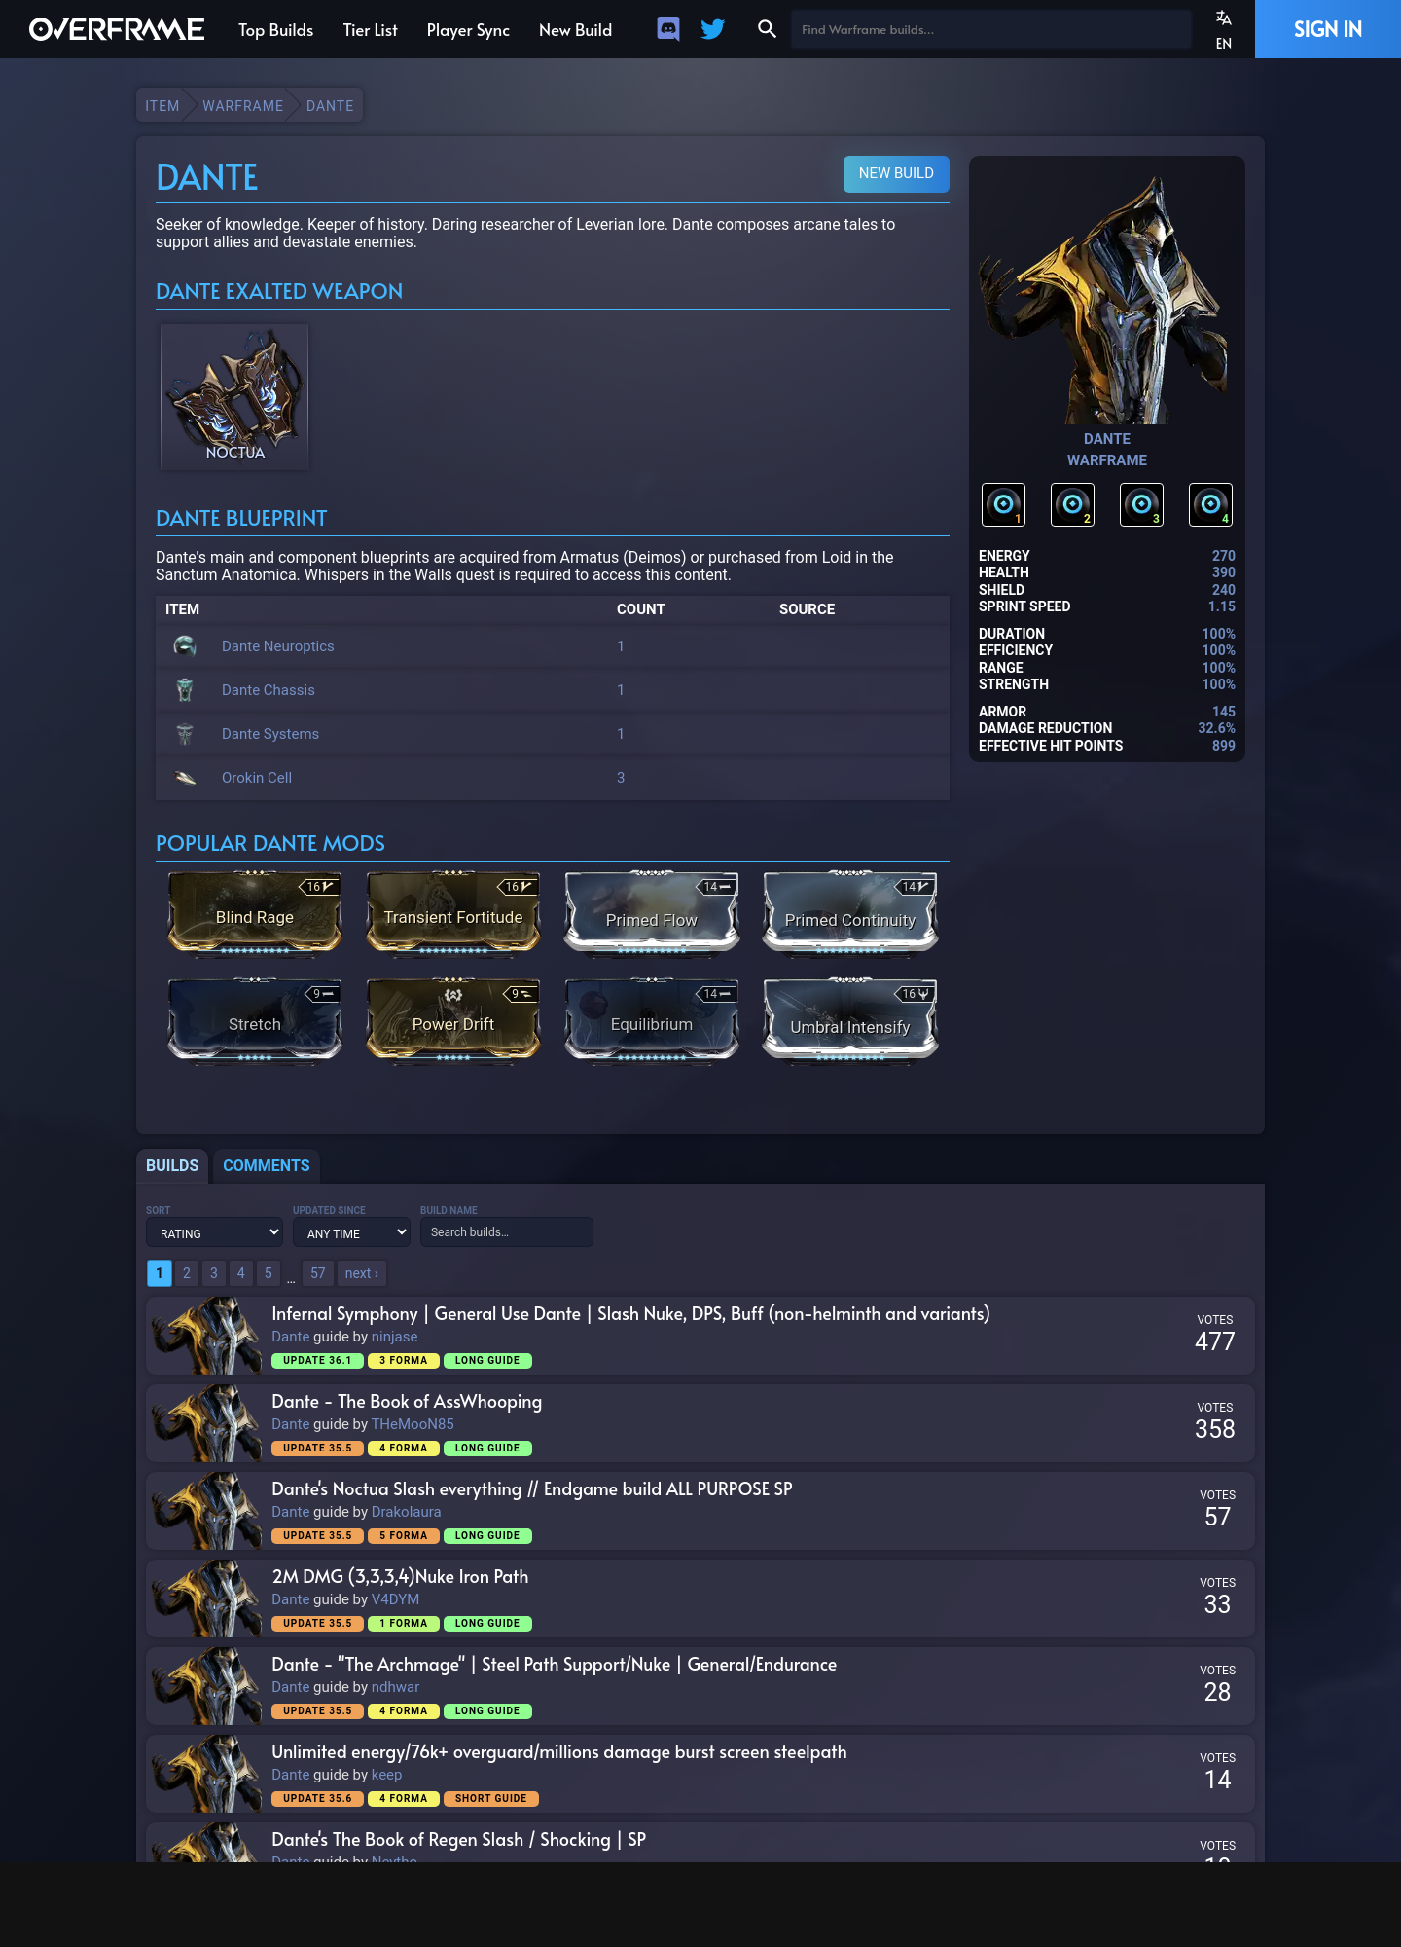Open the Equilibrium mod card
The width and height of the screenshot is (1401, 1947).
pos(652,1020)
